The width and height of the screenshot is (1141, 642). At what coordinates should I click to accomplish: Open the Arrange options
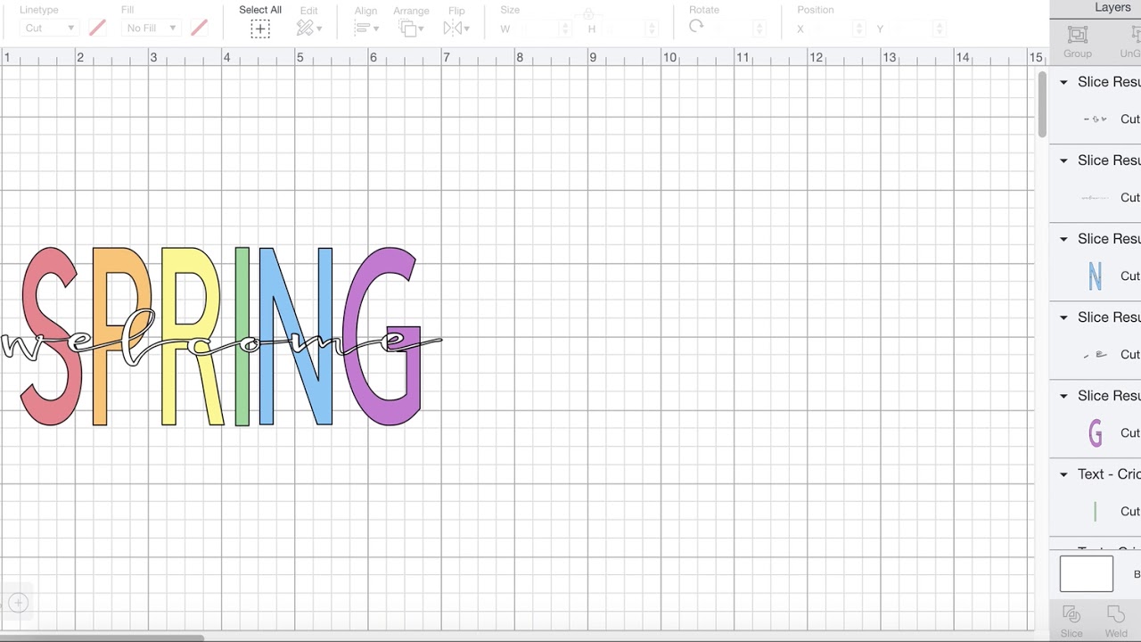click(411, 29)
